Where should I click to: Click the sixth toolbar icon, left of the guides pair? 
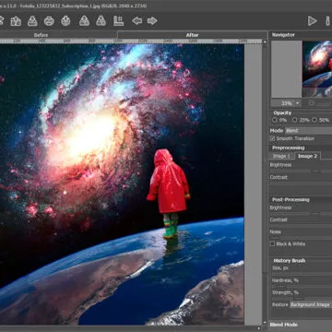coord(84,21)
